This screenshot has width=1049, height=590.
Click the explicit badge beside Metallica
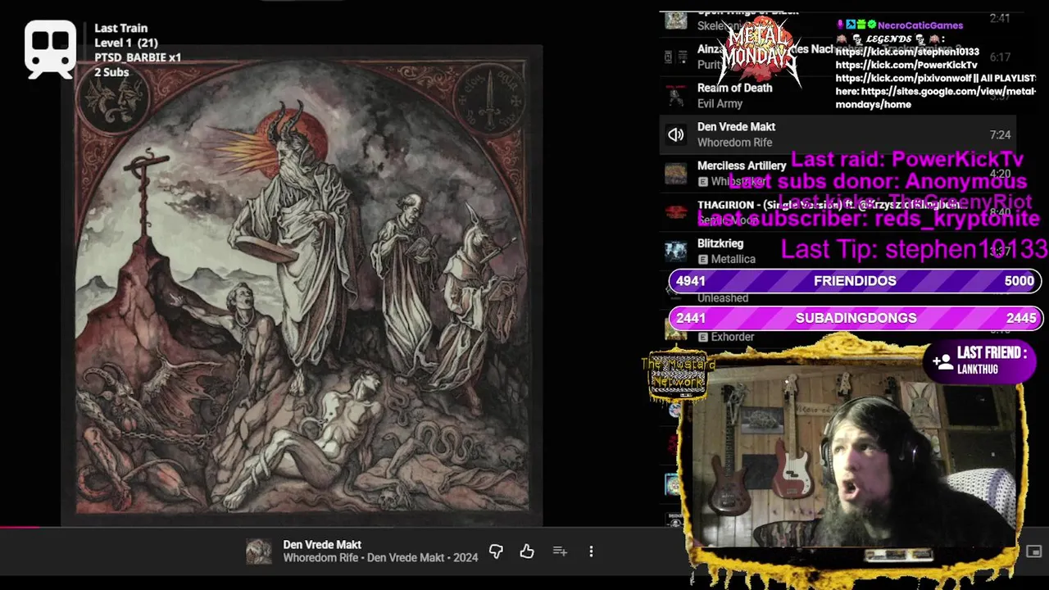click(702, 259)
